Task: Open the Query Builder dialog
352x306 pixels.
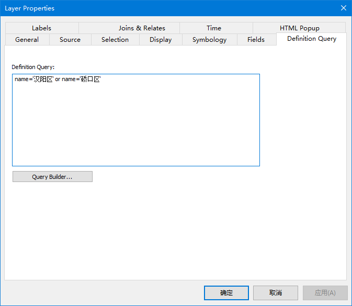Action: 52,177
